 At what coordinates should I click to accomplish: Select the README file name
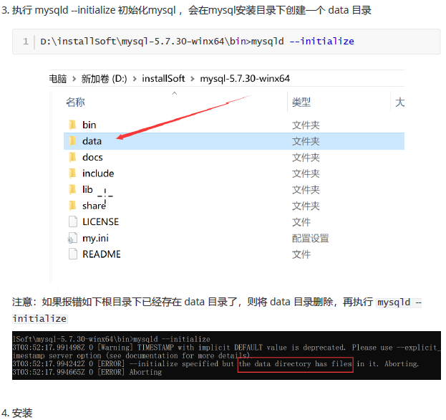(x=102, y=254)
